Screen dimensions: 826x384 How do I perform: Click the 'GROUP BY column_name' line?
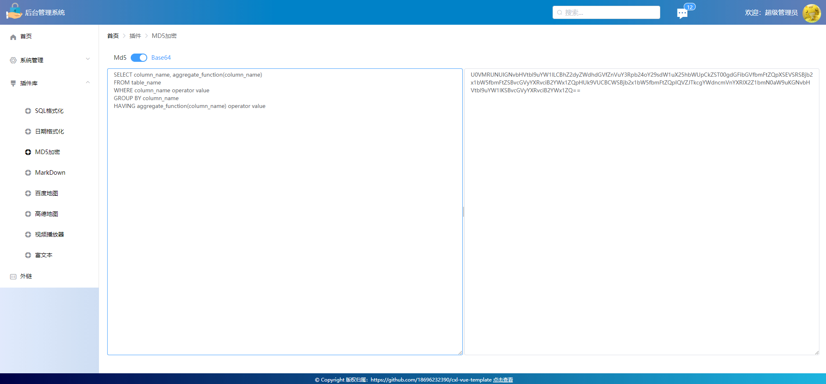(x=146, y=98)
